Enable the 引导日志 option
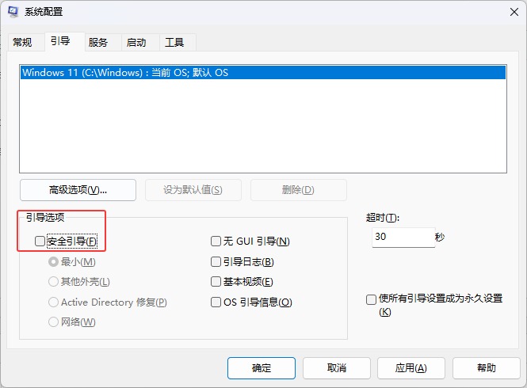527x388 pixels. pos(216,261)
